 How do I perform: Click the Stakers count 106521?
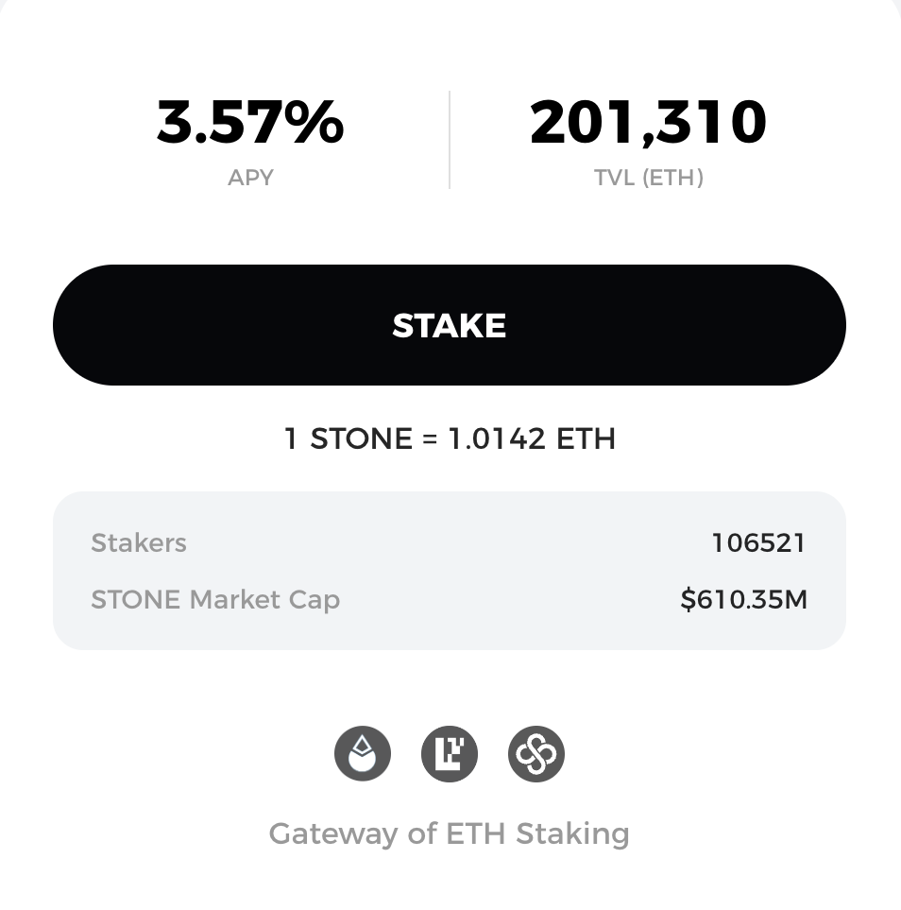[757, 542]
